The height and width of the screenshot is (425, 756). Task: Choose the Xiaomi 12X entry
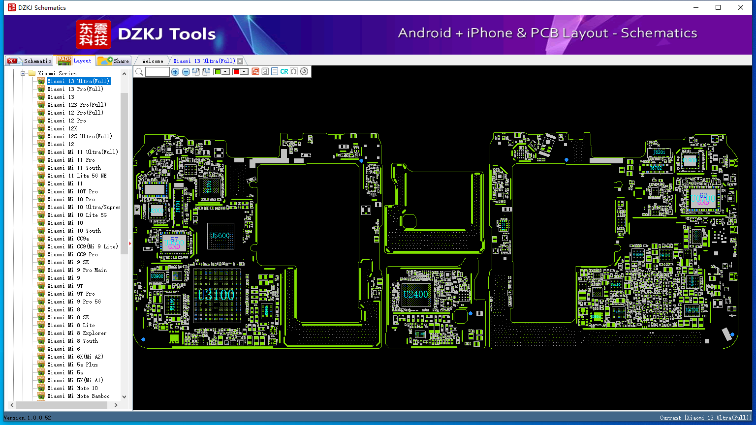[62, 128]
